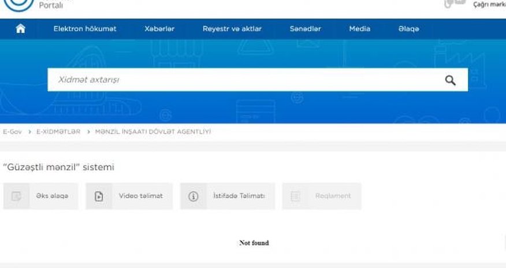Click the Əks əlaqə feedback icon
This screenshot has height=268, width=506.
[16, 196]
